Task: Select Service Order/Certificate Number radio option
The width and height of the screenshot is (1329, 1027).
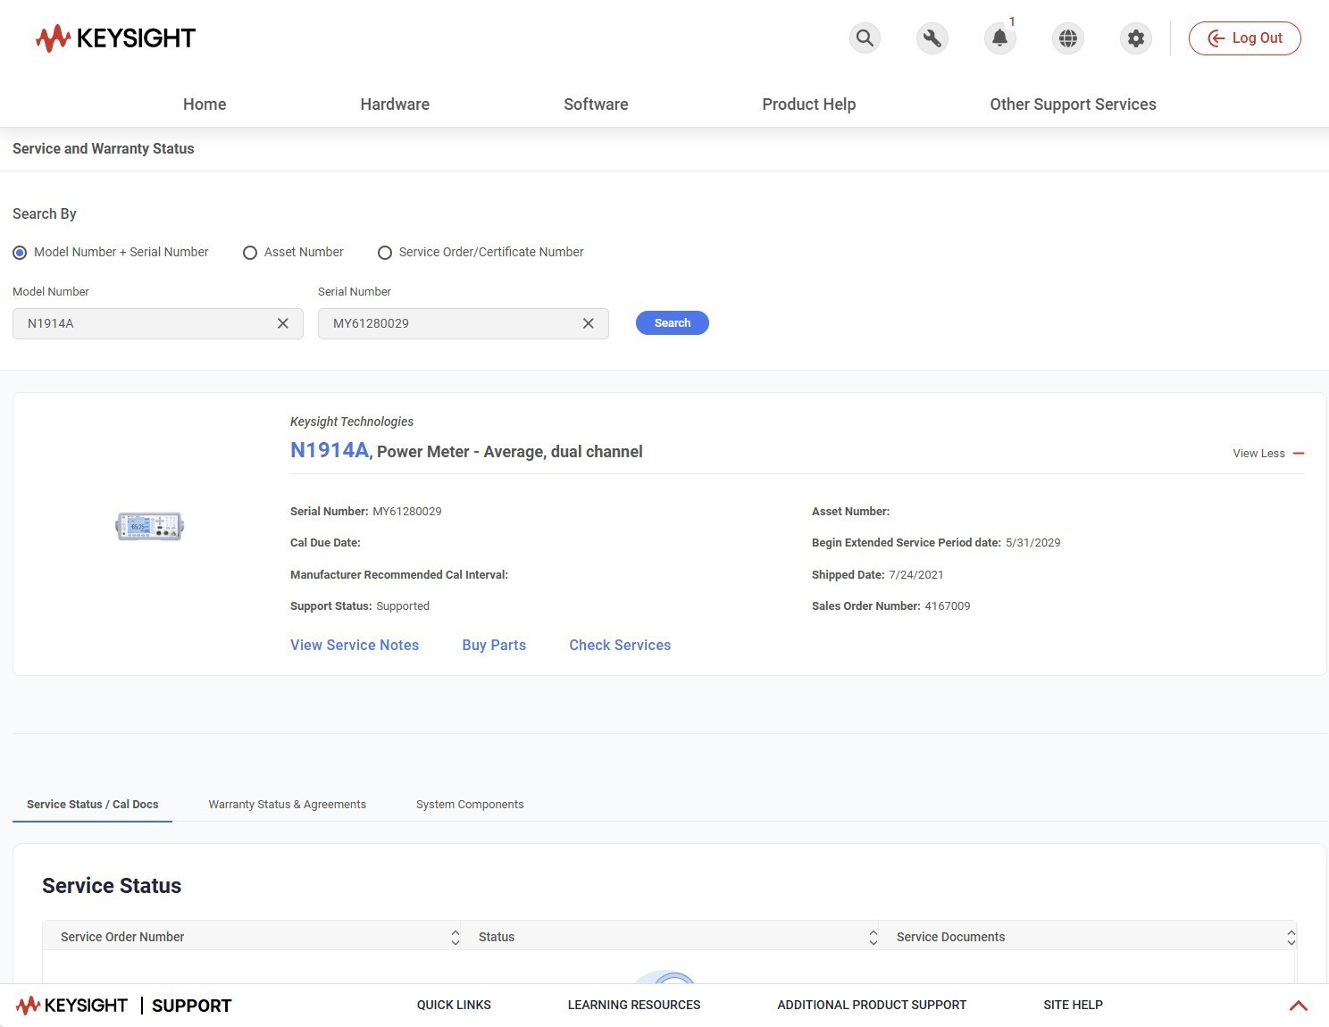Action: (x=385, y=253)
